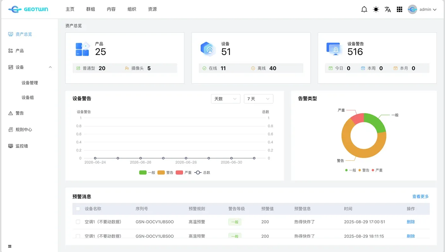Toggle the 总数 line legend item
Image resolution: width=445 pixels, height=252 pixels.
pos(202,173)
